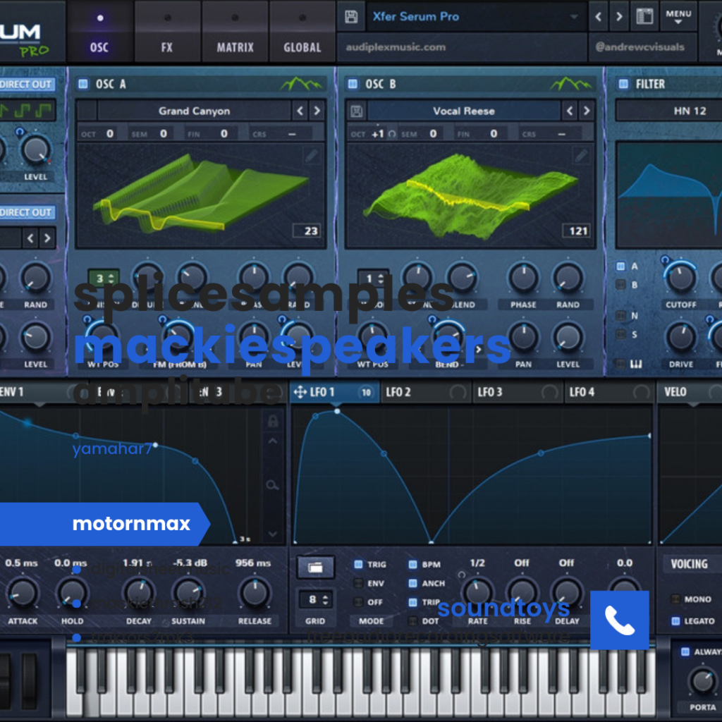Open the Xfer Serum Pro preset dropdown

pyautogui.click(x=477, y=17)
